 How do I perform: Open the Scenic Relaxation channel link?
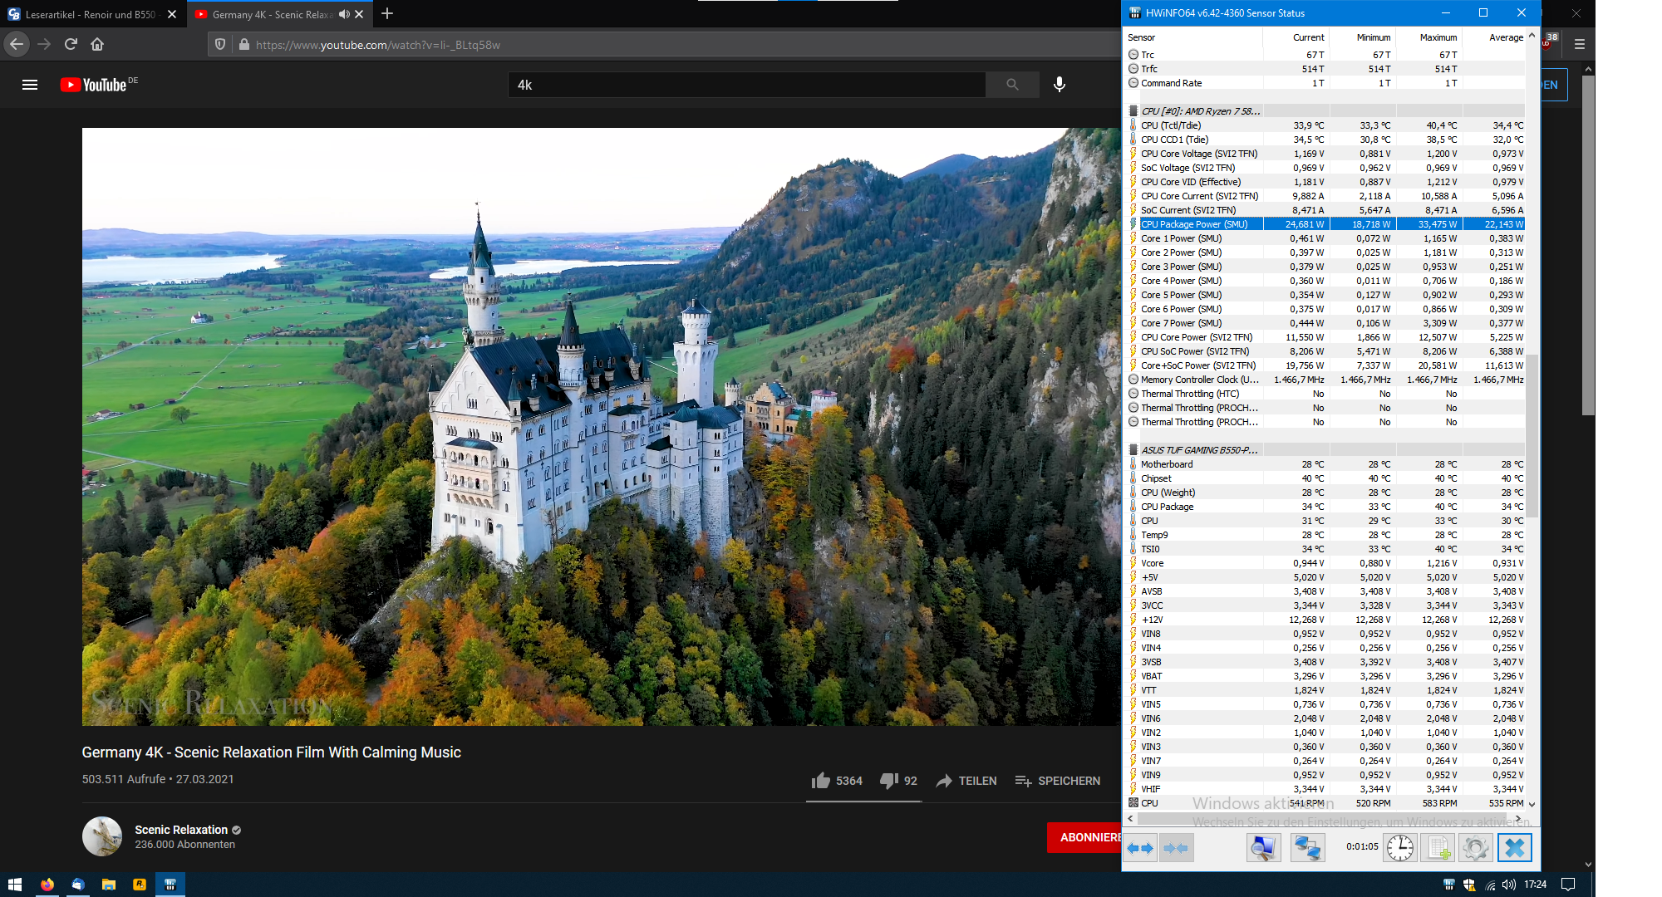[x=181, y=830]
